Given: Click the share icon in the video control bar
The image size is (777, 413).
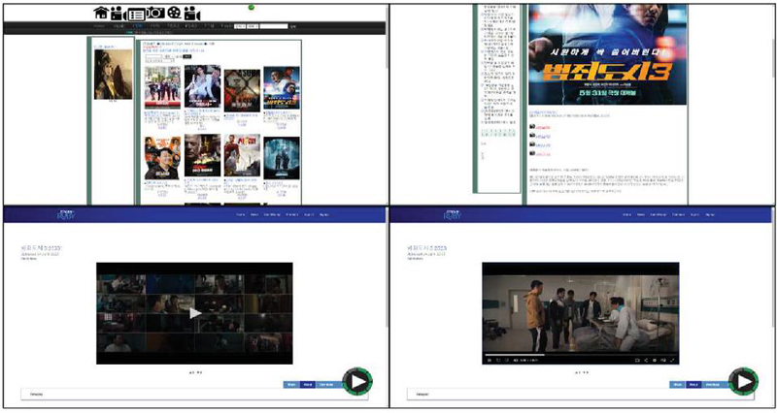Looking at the screenshot, I should pyautogui.click(x=646, y=360).
